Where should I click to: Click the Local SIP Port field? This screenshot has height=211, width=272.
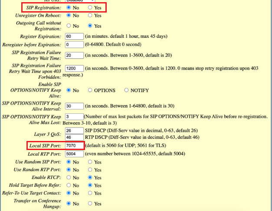point(75,146)
